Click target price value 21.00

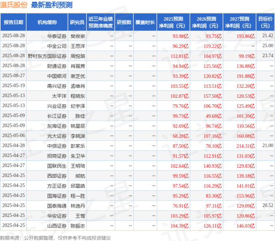(x=268, y=146)
